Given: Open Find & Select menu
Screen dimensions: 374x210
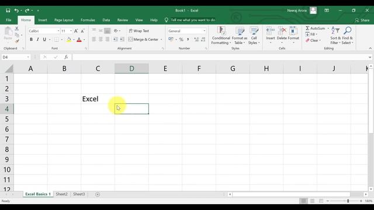Looking at the screenshot, I should pyautogui.click(x=347, y=36).
